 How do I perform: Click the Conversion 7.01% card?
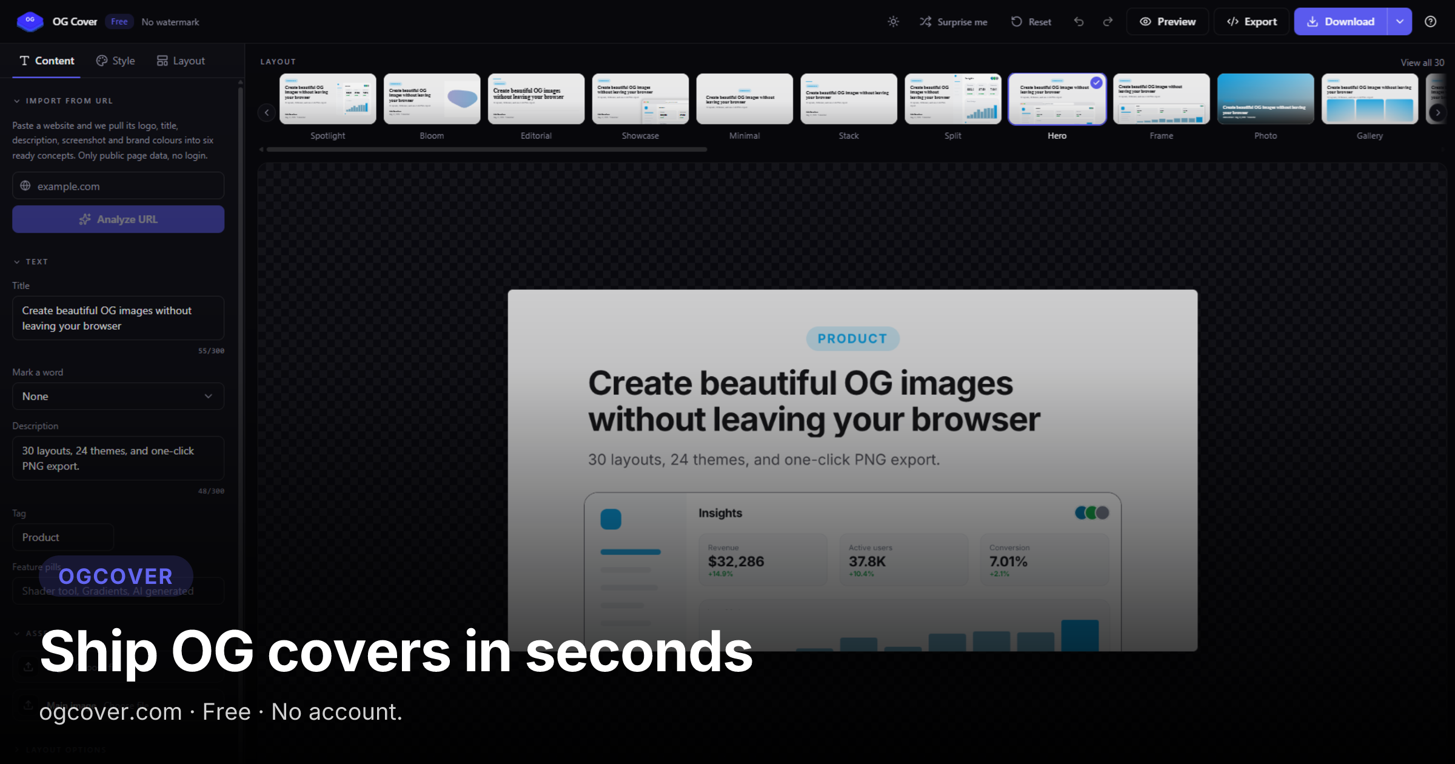pyautogui.click(x=1044, y=560)
